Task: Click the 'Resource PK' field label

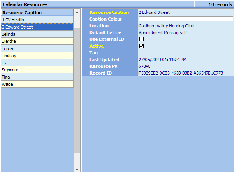Action: (x=103, y=66)
